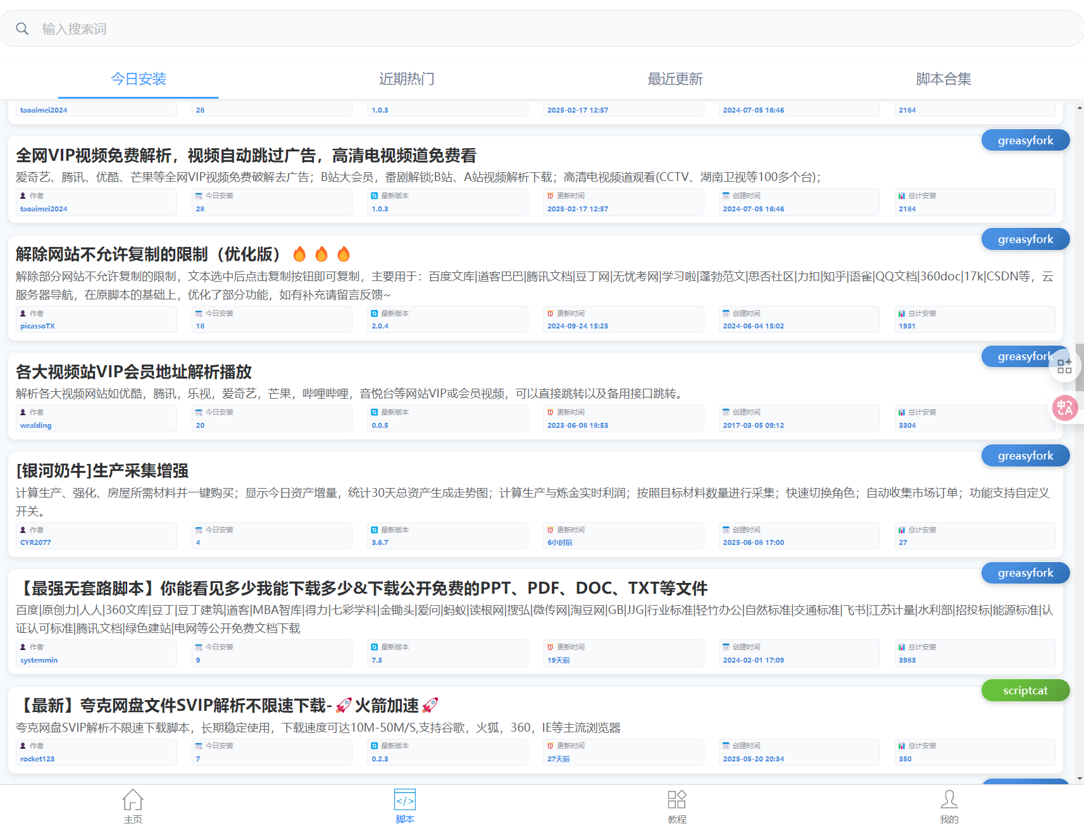
Task: Open 主页 home icon in bottom bar
Action: tap(133, 806)
